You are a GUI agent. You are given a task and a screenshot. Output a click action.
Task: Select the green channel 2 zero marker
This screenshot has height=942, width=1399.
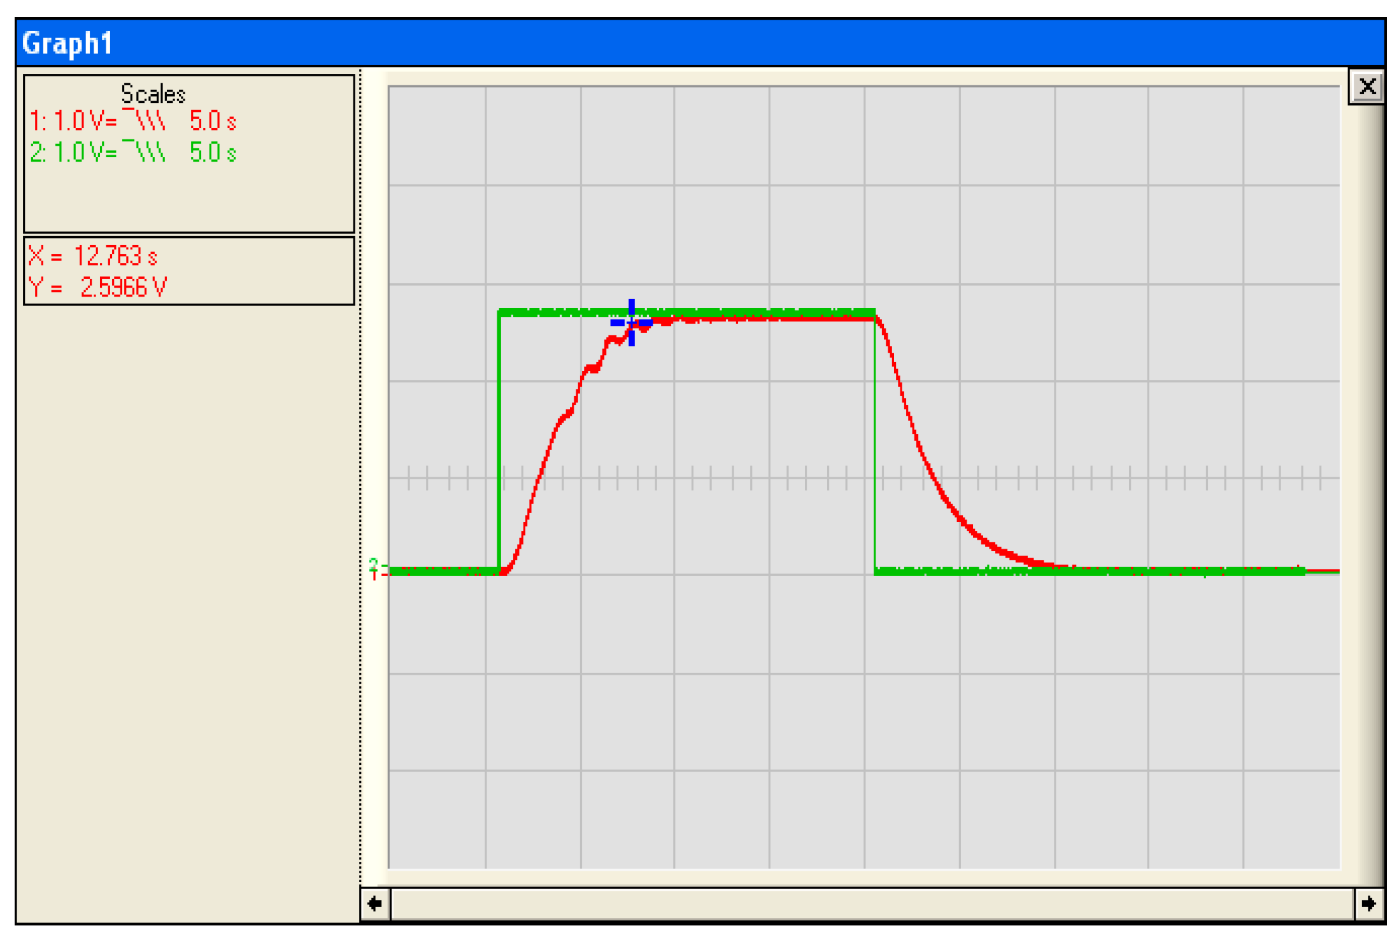point(374,563)
